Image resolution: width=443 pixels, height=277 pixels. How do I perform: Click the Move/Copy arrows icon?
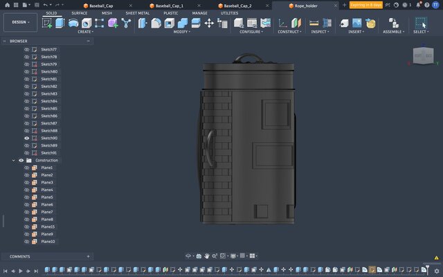point(209,23)
